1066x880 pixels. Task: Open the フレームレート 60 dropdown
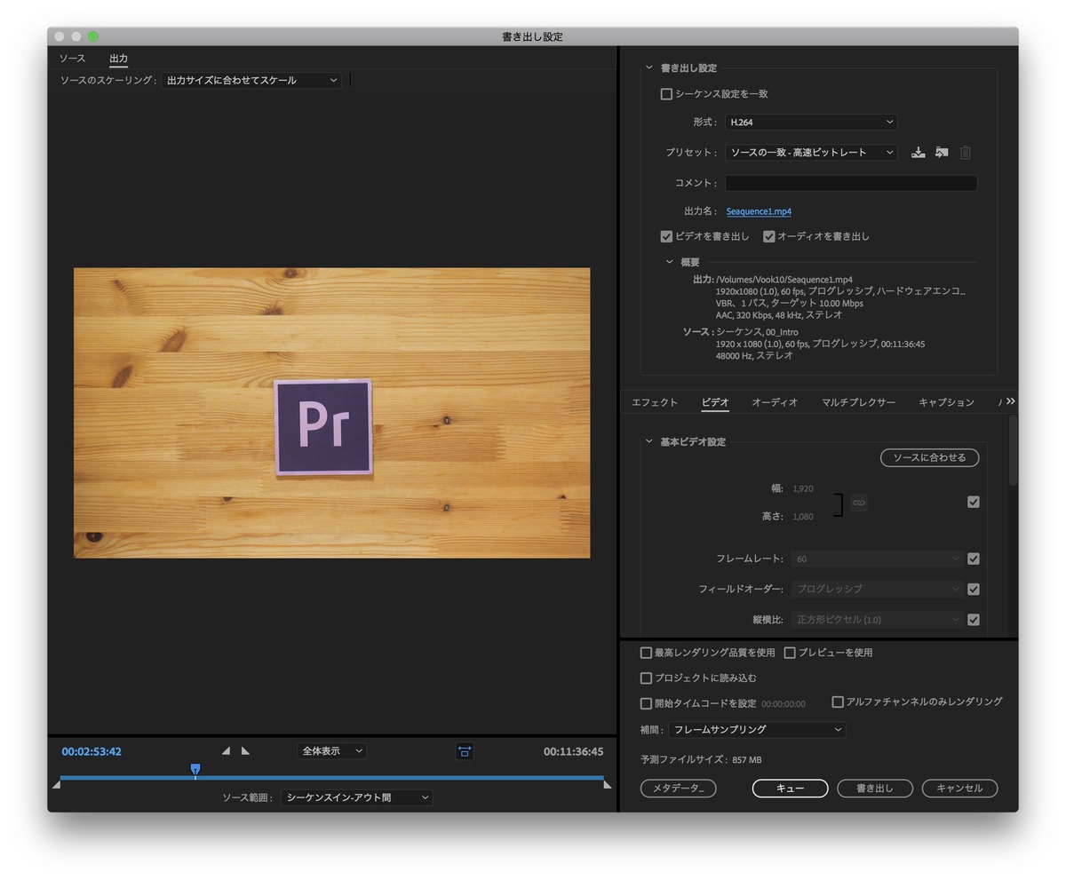click(878, 559)
